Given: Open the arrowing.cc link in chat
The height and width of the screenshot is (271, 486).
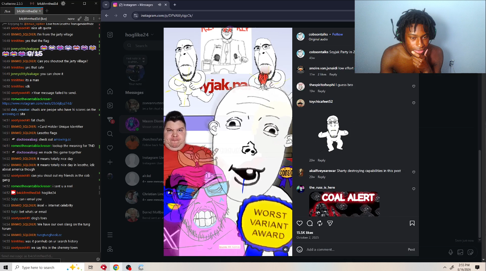Looking at the screenshot, I should pos(62,140).
